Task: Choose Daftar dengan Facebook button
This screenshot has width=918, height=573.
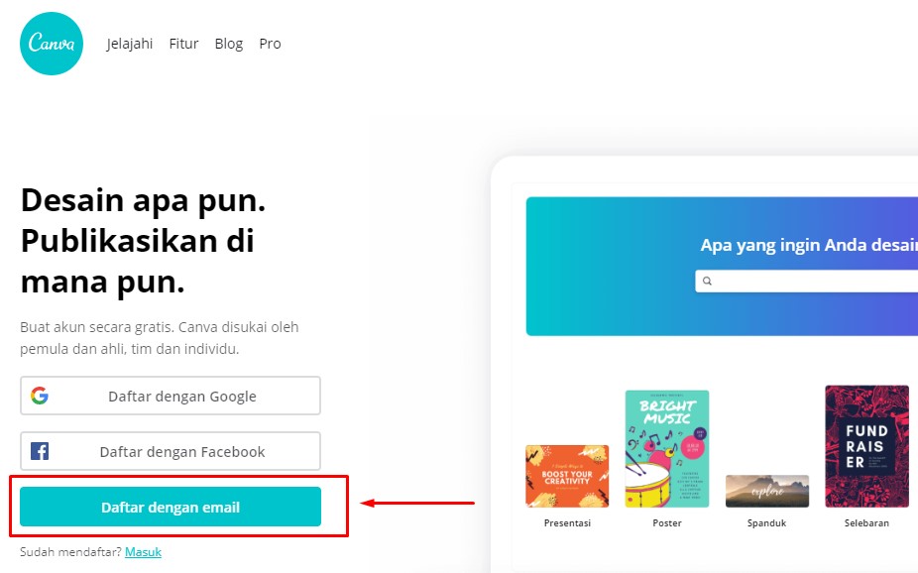Action: point(171,451)
